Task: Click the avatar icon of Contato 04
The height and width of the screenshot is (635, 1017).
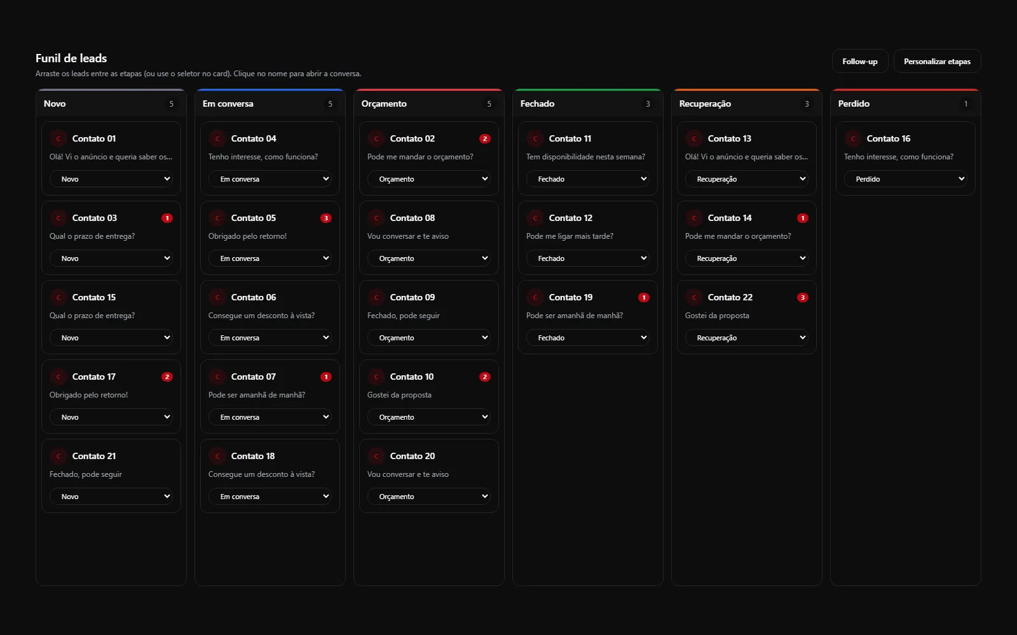Action: click(217, 138)
